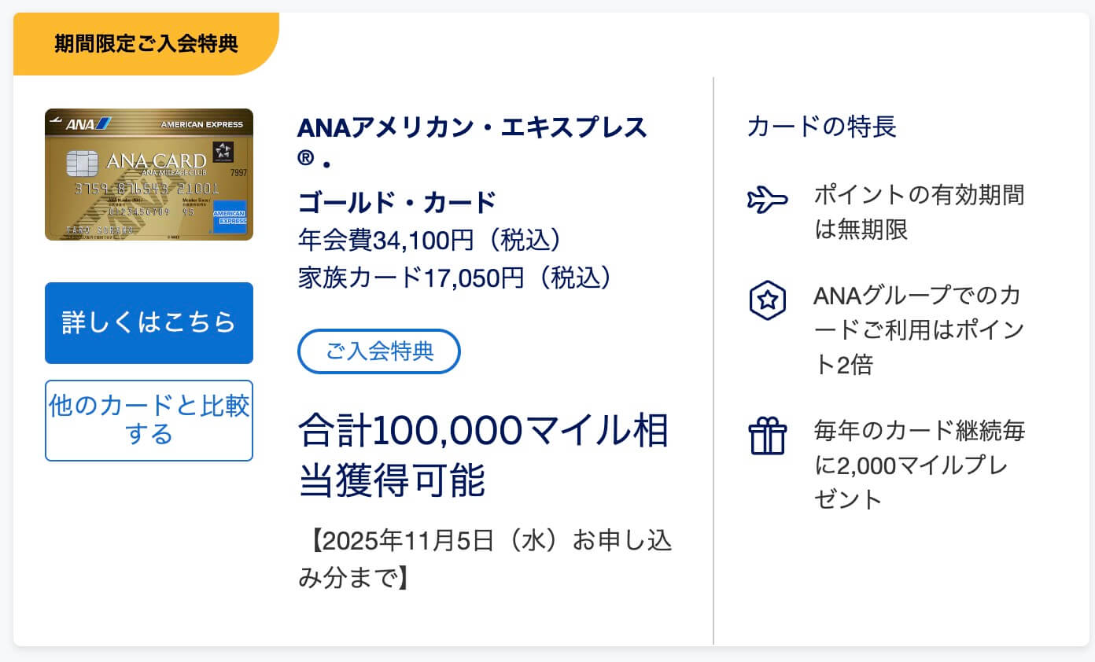1095x662 pixels.
Task: Click the 期間限定ご入会特典 yellow badge
Action: 146,43
